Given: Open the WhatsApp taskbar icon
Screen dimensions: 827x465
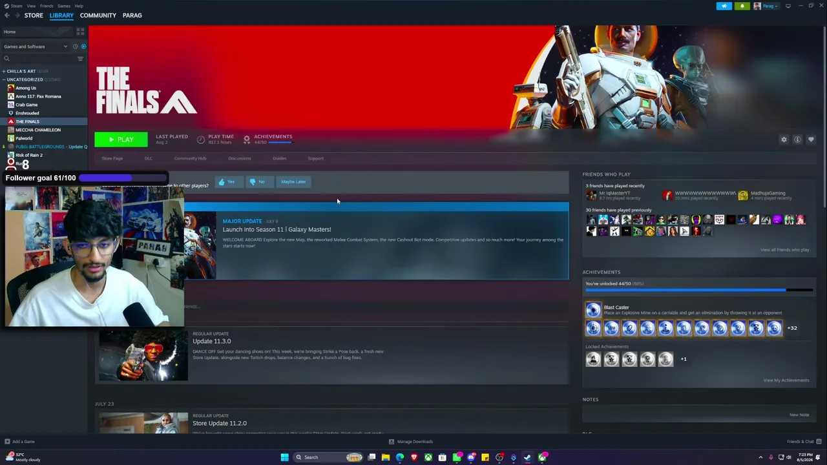Looking at the screenshot, I should (457, 457).
